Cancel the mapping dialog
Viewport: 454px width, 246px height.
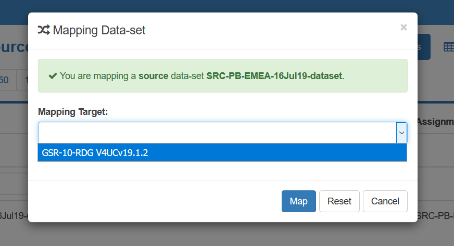tap(385, 201)
